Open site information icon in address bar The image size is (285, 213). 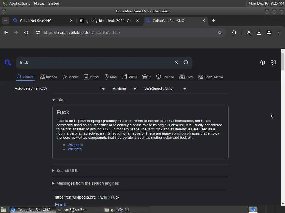38,32
